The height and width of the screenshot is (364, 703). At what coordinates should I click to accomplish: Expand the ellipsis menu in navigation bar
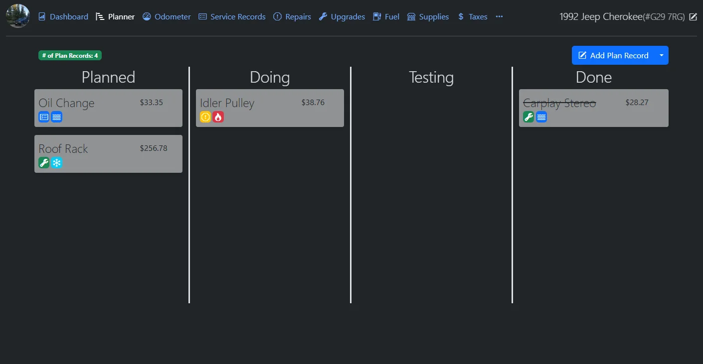coord(499,16)
